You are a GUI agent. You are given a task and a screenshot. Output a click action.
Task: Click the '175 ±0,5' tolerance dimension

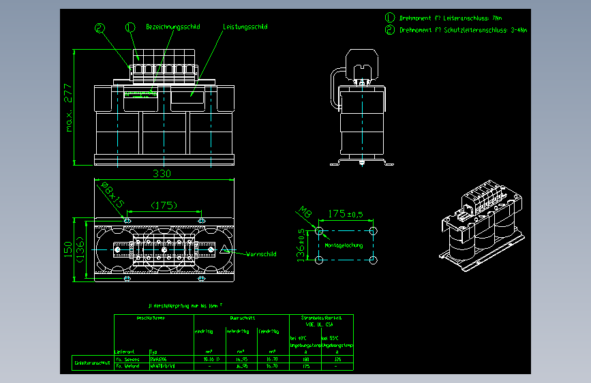(x=346, y=214)
